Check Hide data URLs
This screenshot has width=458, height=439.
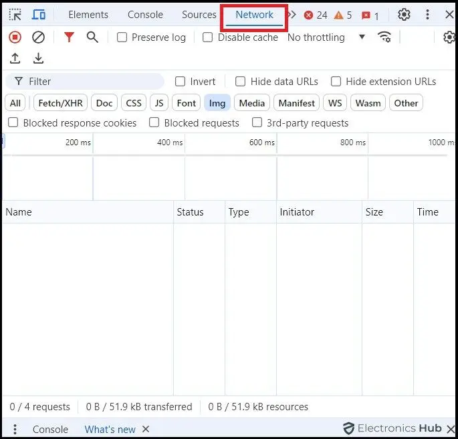[x=240, y=81]
